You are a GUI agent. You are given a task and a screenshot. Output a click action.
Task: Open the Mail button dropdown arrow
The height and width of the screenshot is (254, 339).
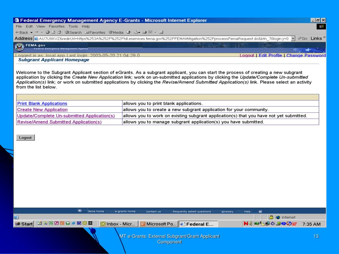coord(139,33)
